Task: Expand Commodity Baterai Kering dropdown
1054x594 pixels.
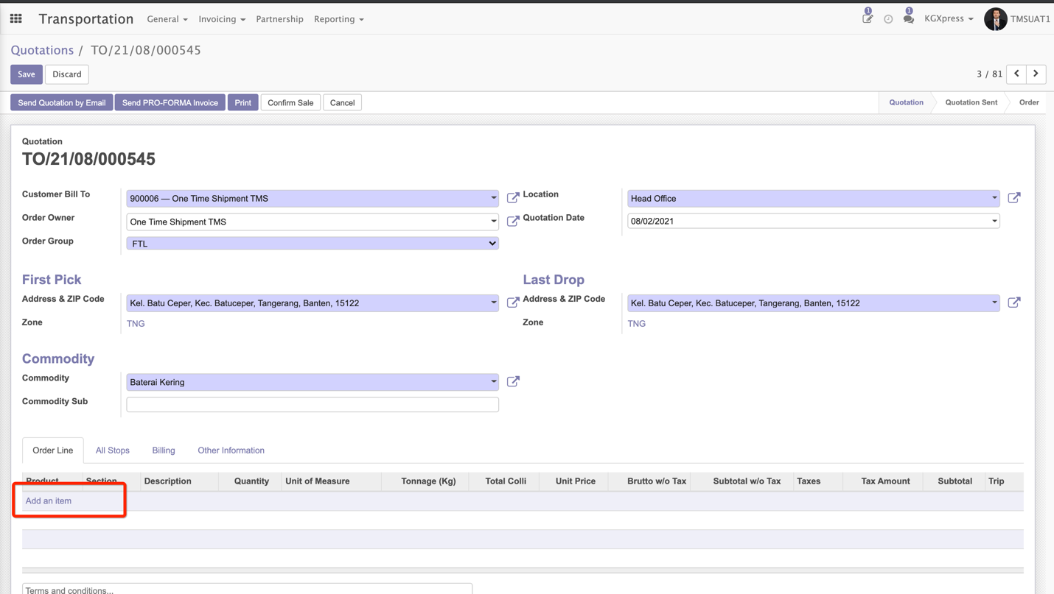Action: tap(493, 382)
